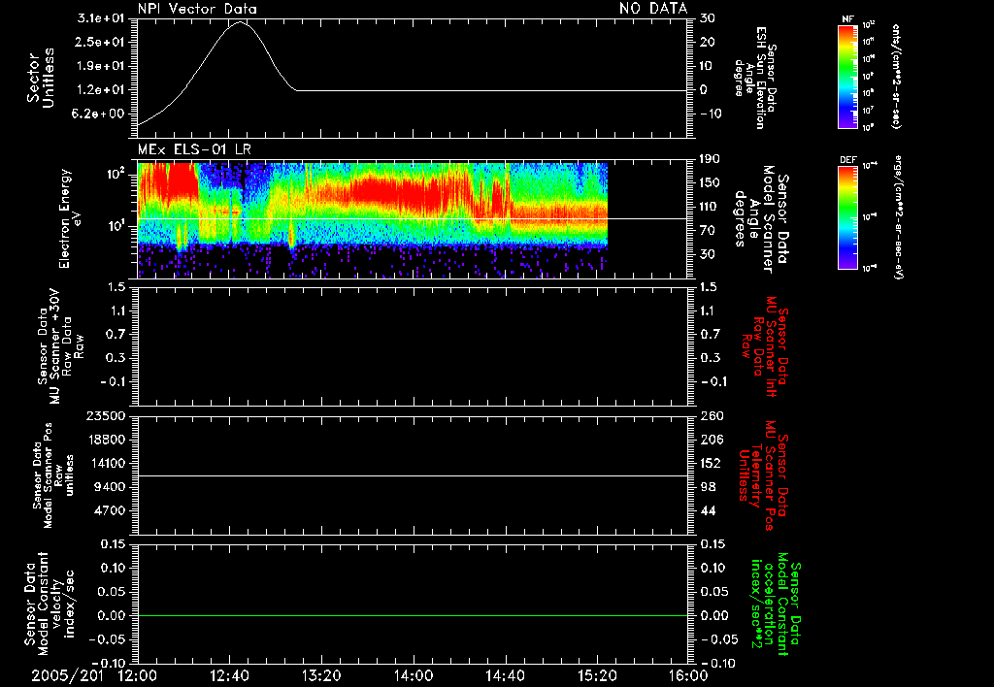Click the "Sector Unitless" axis title

(41, 78)
